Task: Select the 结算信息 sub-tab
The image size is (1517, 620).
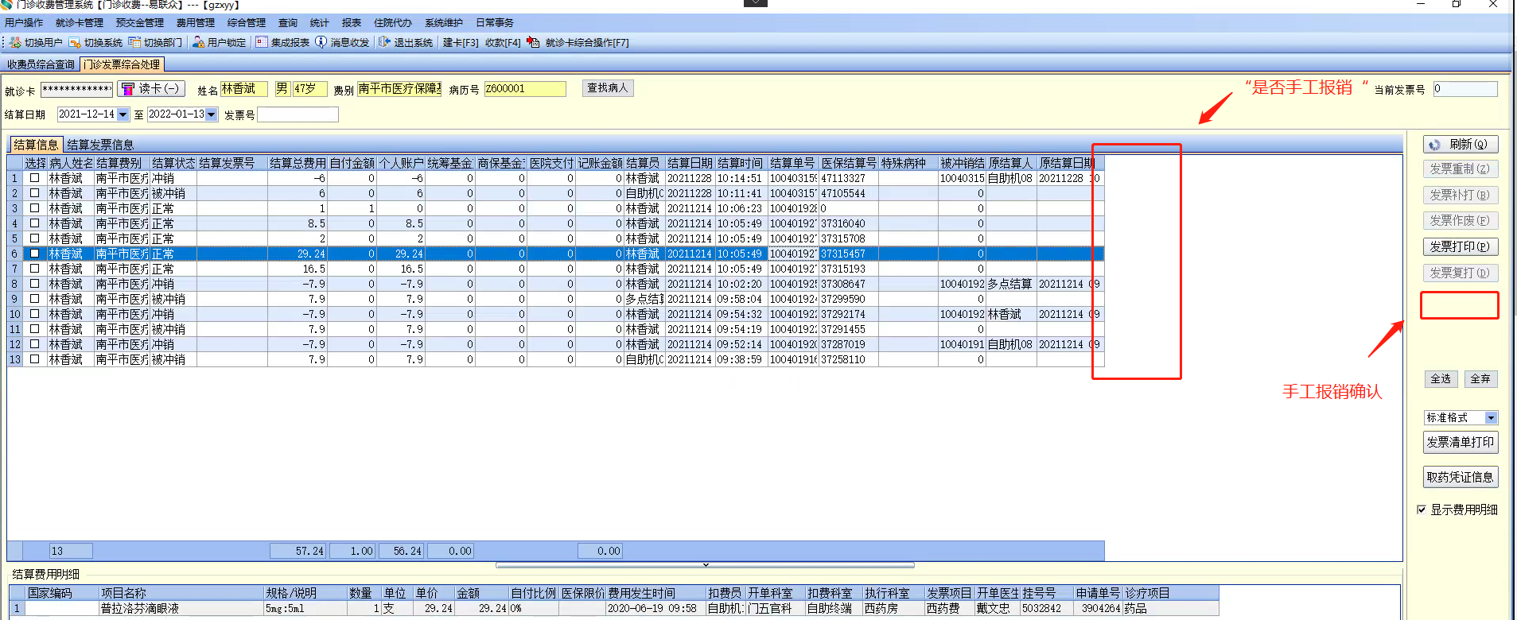Action: coord(36,145)
